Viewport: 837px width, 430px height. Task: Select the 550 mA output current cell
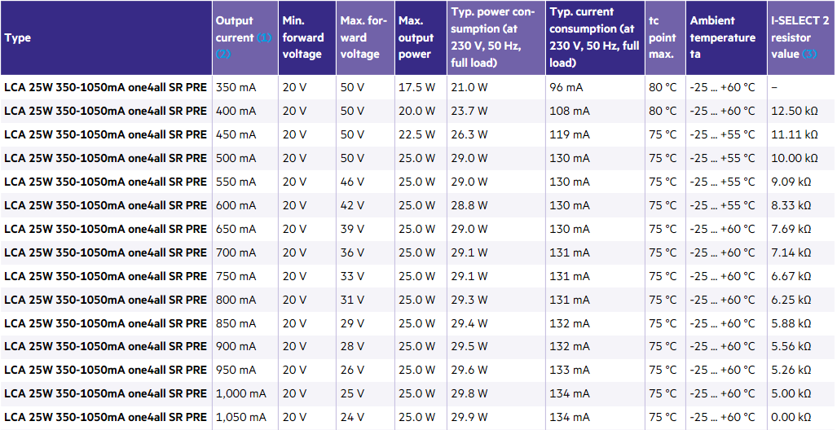(x=245, y=182)
